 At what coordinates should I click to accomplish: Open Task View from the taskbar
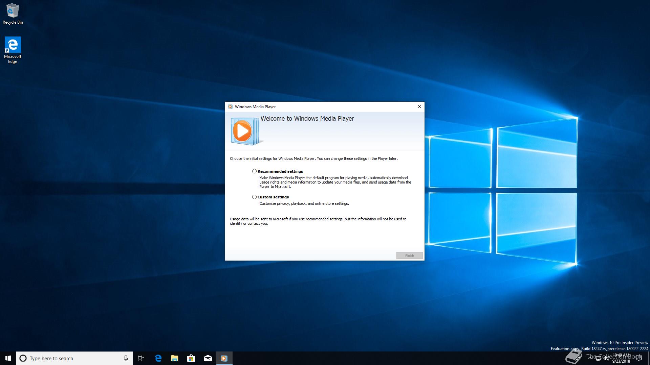[141, 358]
